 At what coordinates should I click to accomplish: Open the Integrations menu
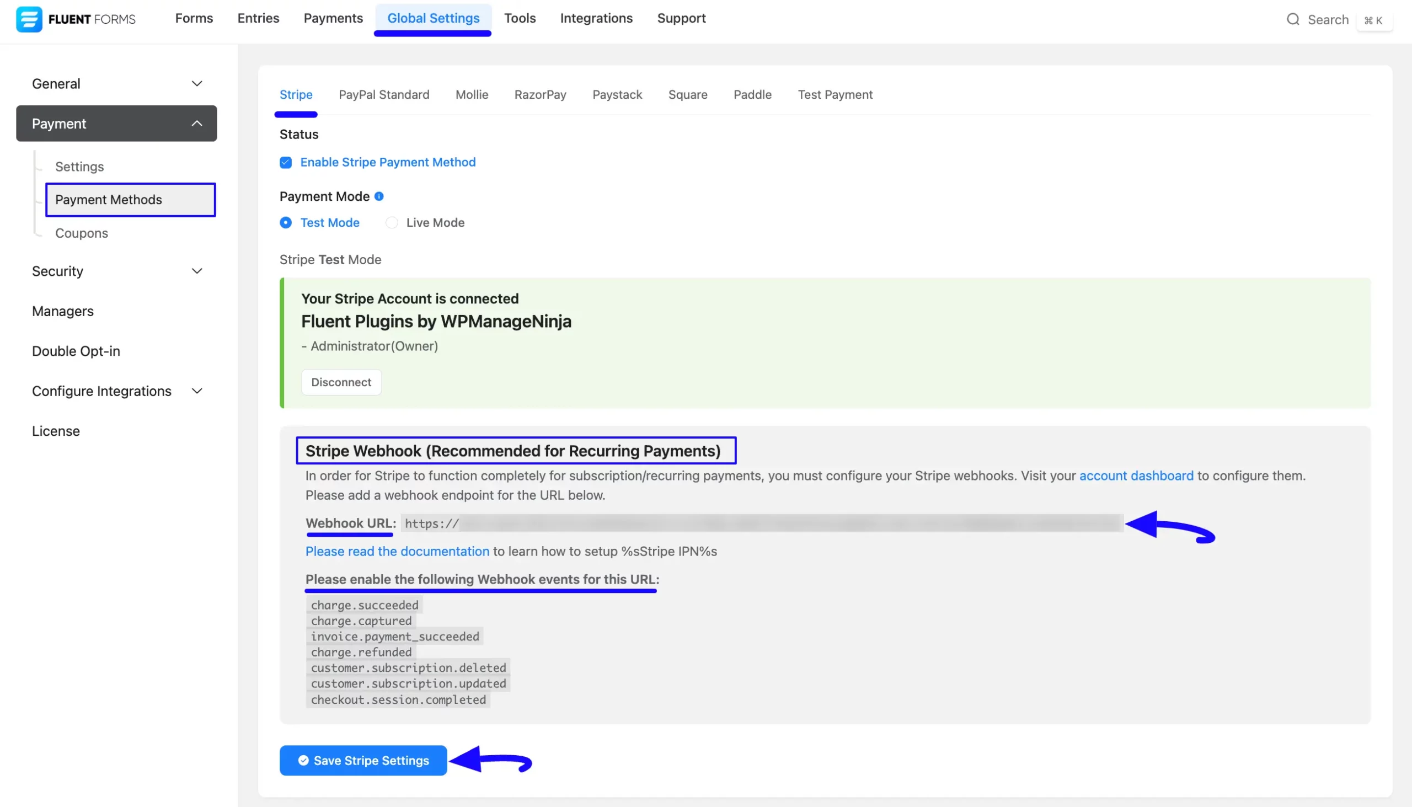point(596,18)
